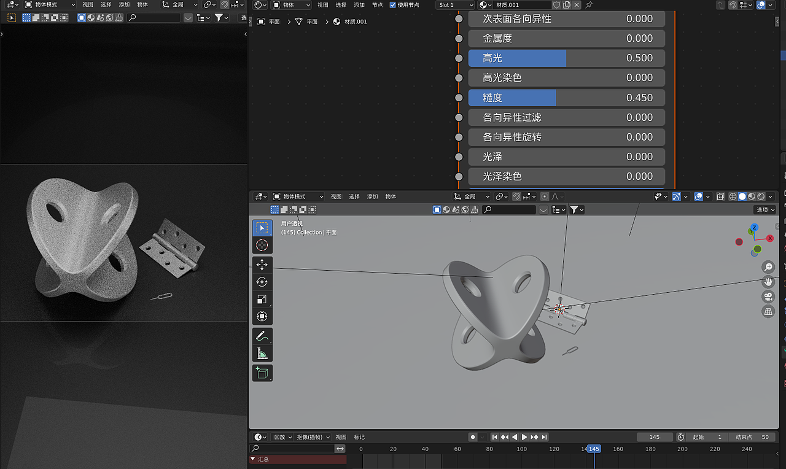
Task: Toggle X-ray mode next to the shading icons
Action: coord(720,196)
